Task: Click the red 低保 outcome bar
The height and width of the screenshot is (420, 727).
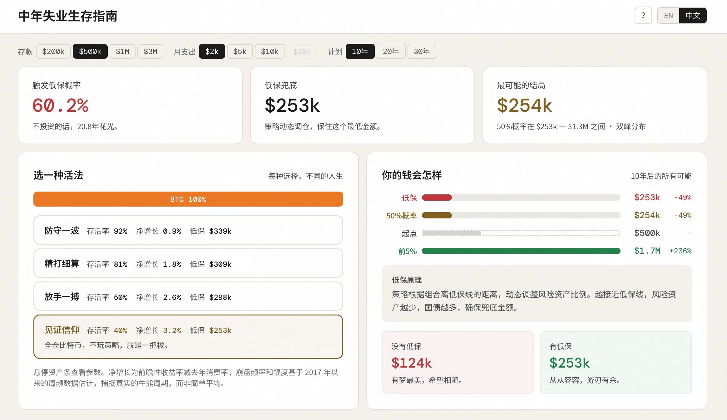Action: point(437,198)
